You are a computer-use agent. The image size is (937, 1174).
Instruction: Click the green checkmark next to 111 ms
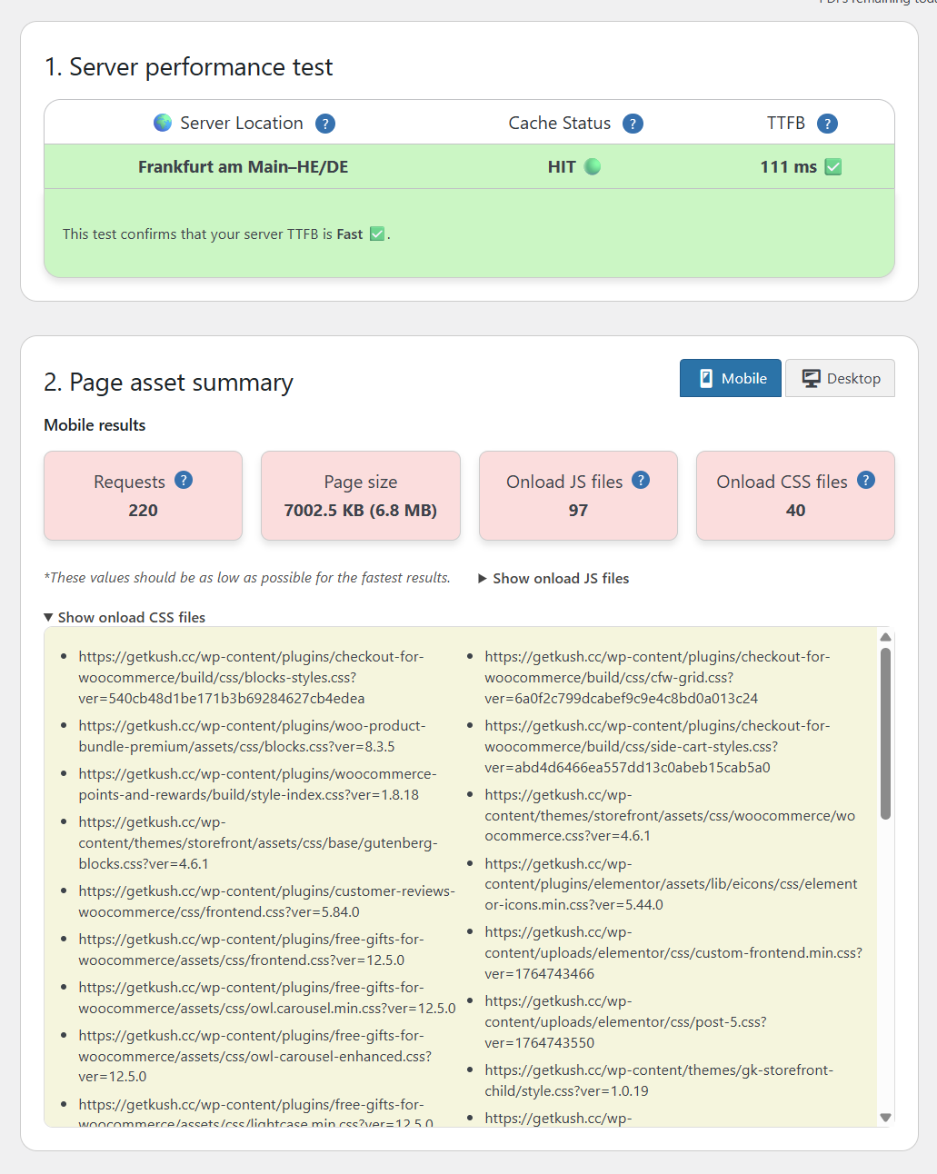[833, 166]
